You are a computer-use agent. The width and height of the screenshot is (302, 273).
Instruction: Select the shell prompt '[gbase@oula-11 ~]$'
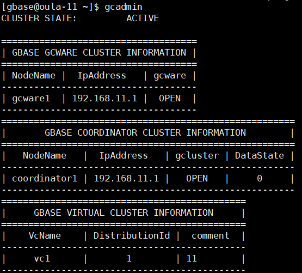50,7
